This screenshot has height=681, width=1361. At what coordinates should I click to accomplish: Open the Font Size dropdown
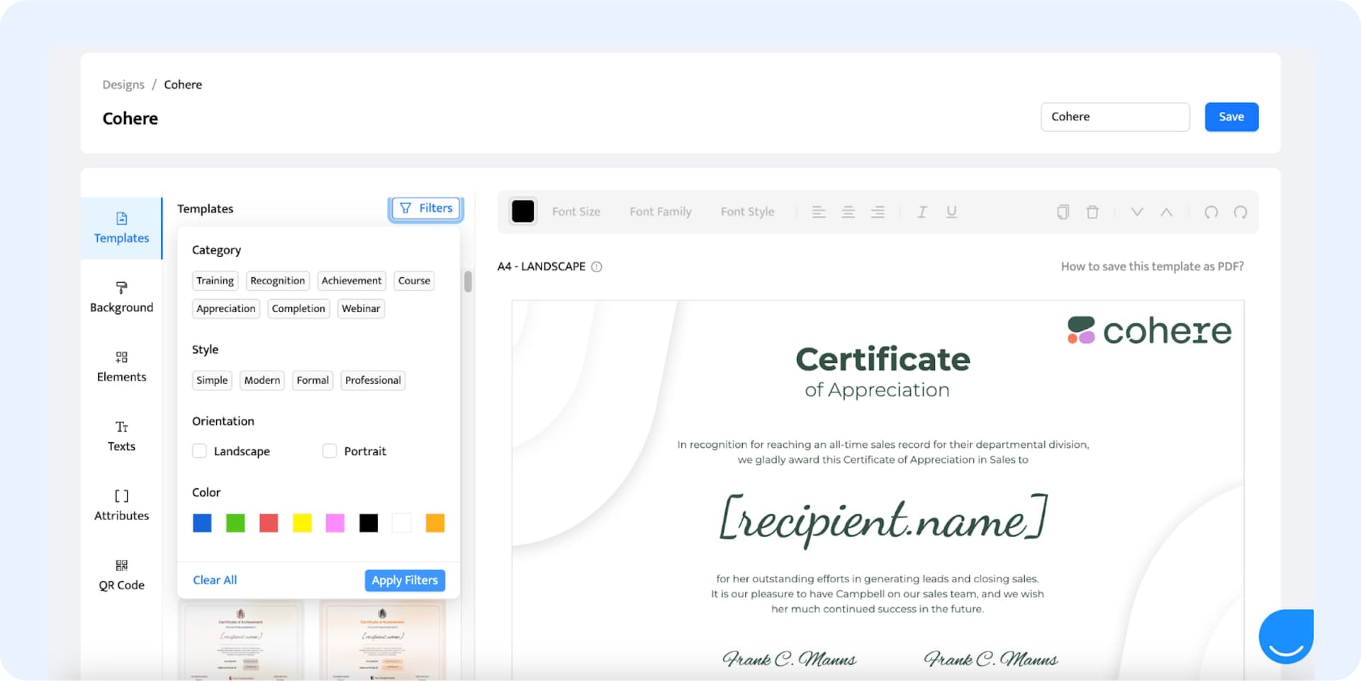(576, 212)
